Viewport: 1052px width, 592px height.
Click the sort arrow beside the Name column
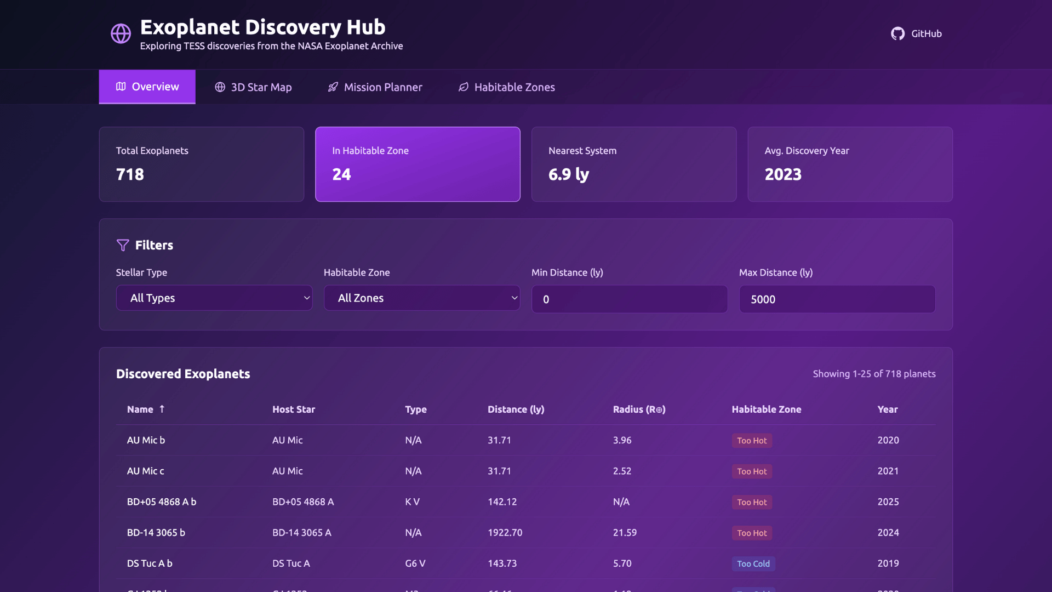coord(162,409)
